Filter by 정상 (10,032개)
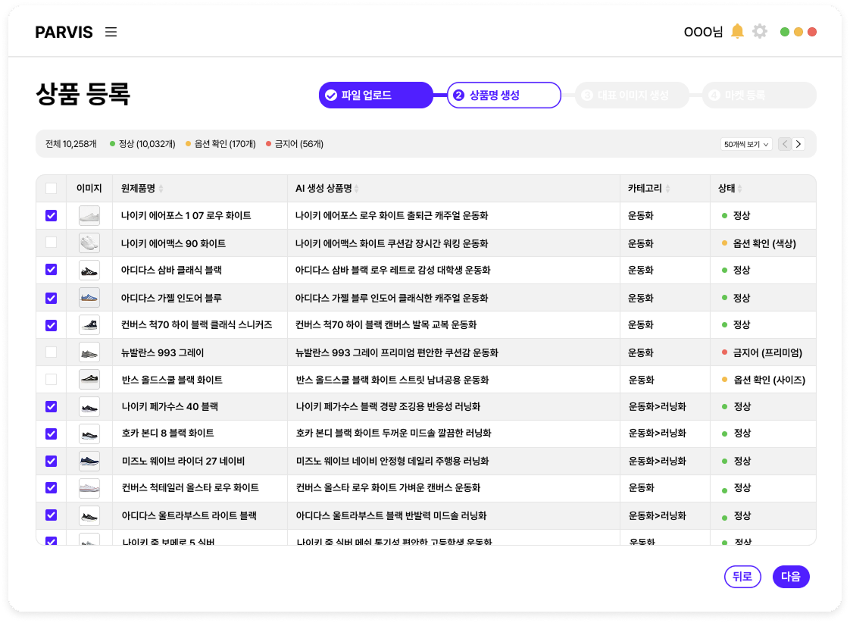Screen dimensions: 850x623 (142, 144)
